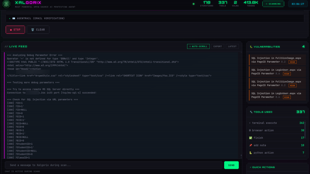Click HIGH badge on first FullSizeImage.aspx entry

292,62
